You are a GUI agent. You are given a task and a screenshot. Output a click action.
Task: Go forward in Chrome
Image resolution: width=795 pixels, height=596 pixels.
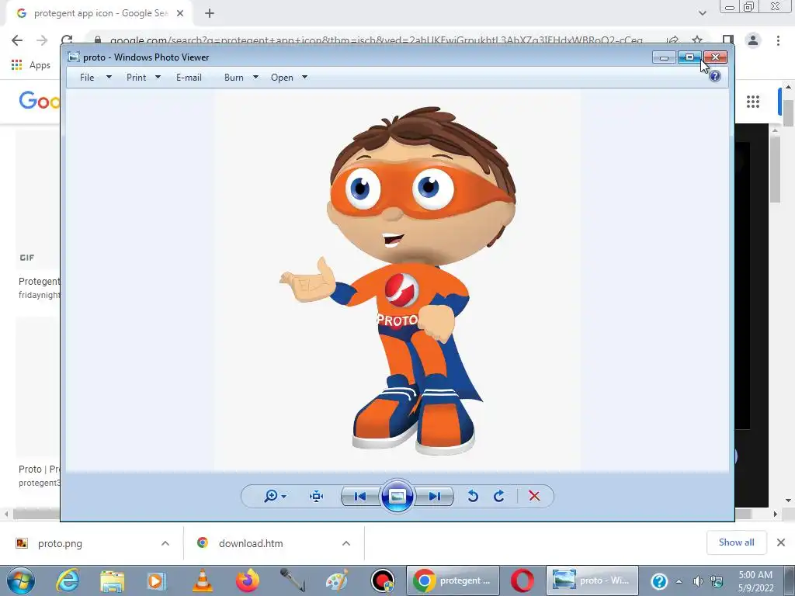[x=42, y=40]
